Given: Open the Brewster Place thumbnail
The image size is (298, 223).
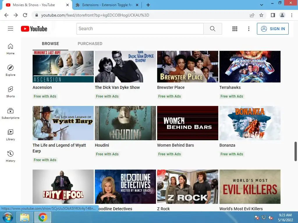Looking at the screenshot, I should [188, 66].
